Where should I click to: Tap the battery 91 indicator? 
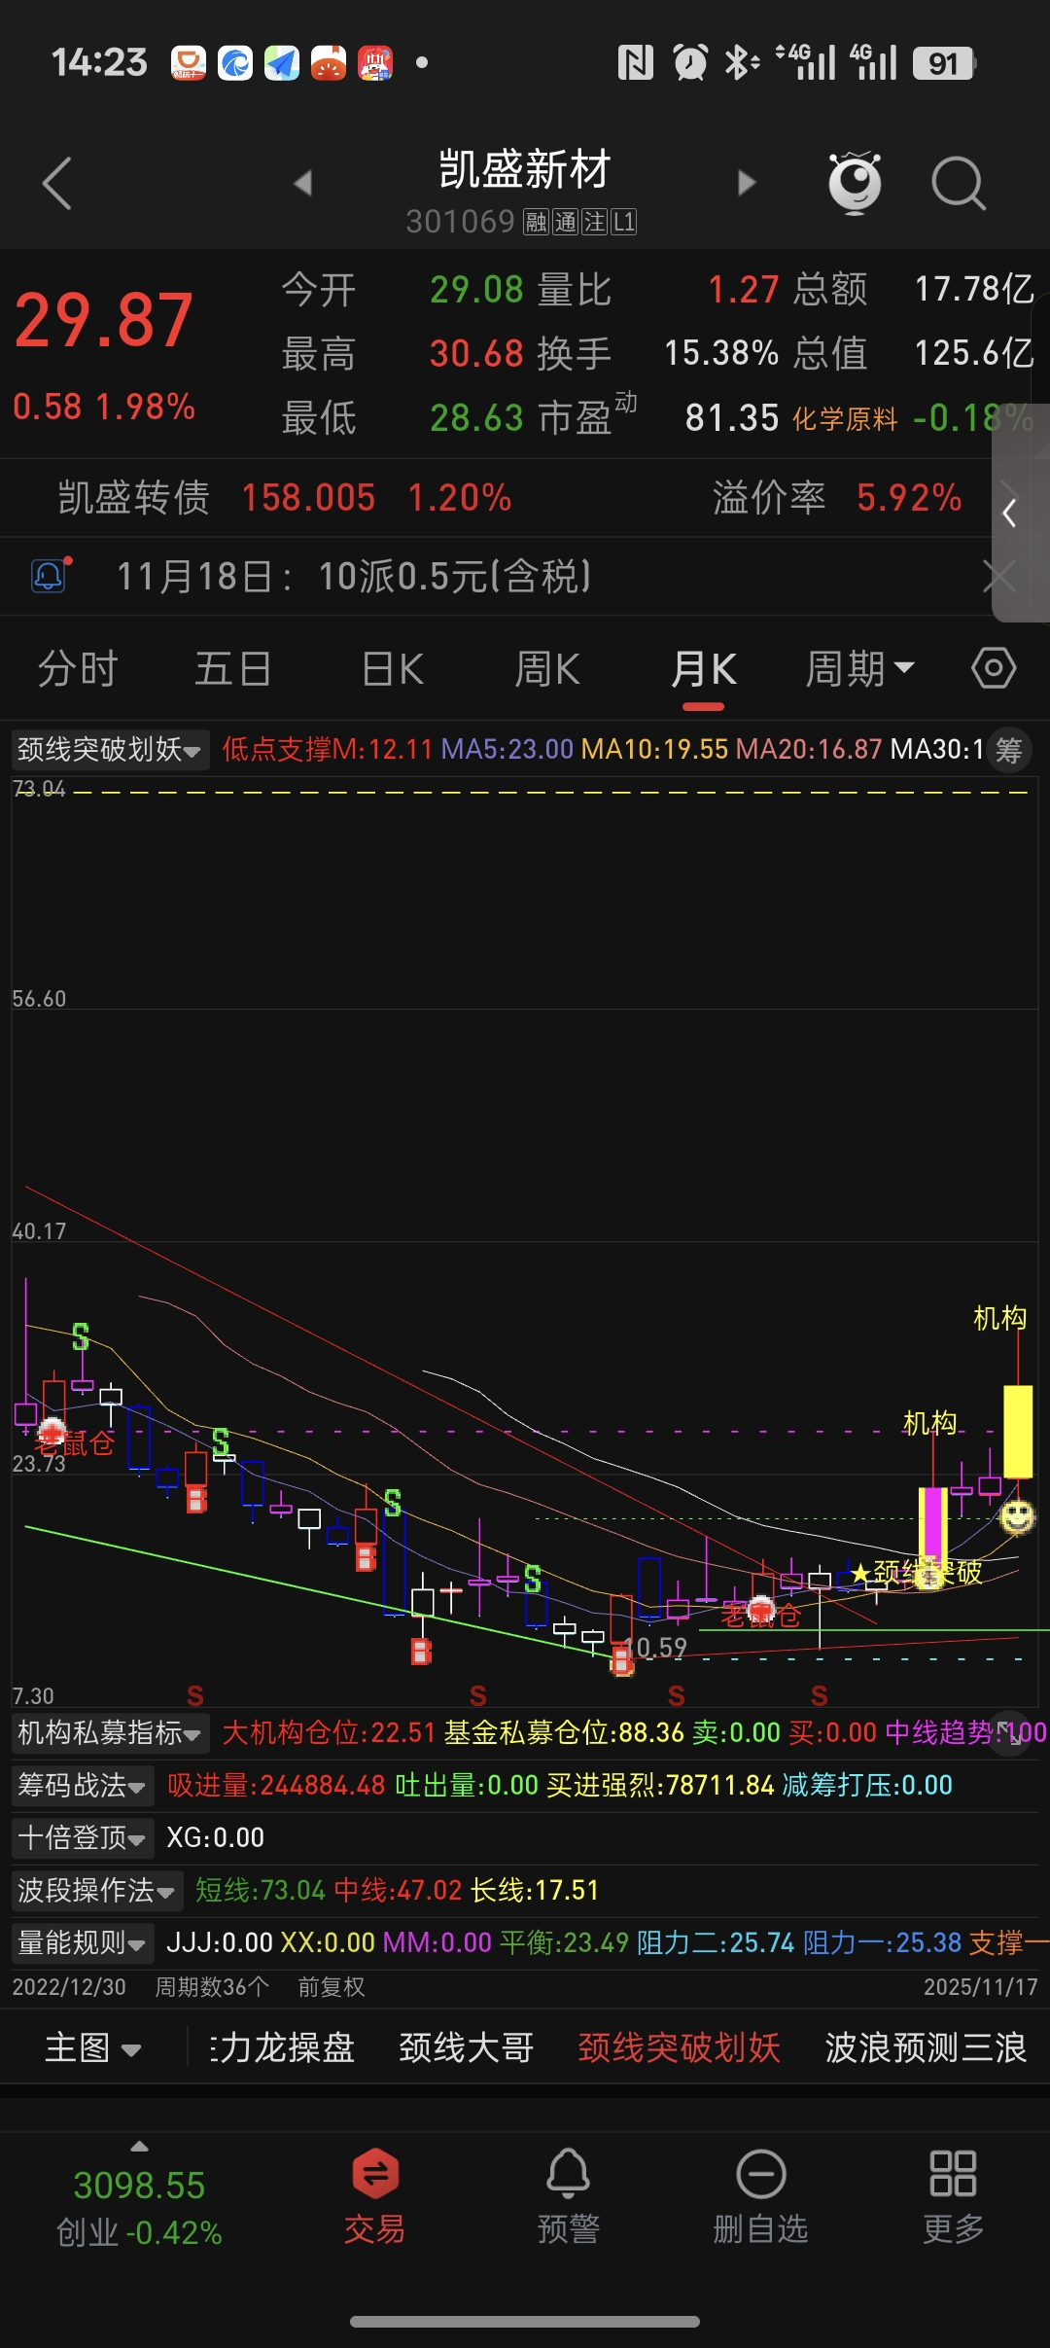(x=944, y=63)
